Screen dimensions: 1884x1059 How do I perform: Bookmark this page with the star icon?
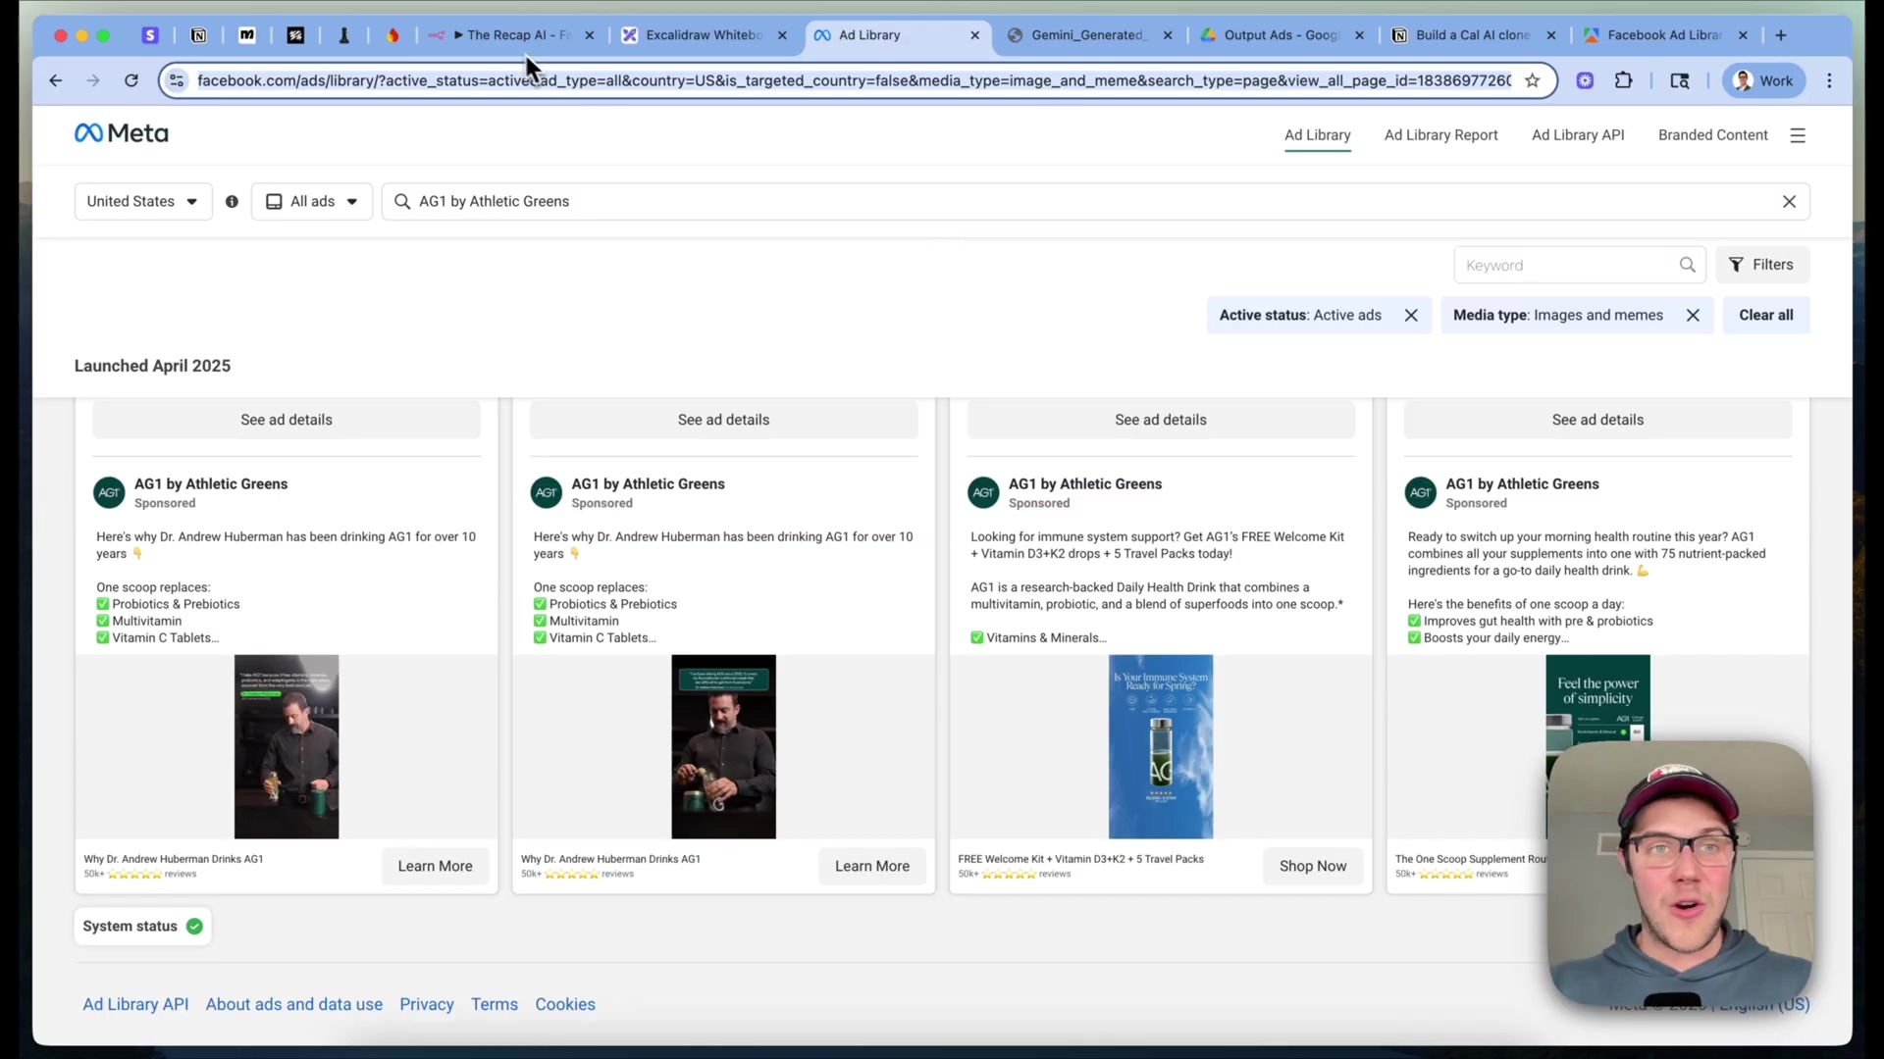(1532, 81)
